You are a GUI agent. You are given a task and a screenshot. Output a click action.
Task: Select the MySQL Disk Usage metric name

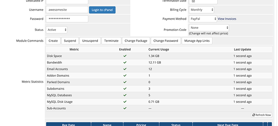pos(59,102)
